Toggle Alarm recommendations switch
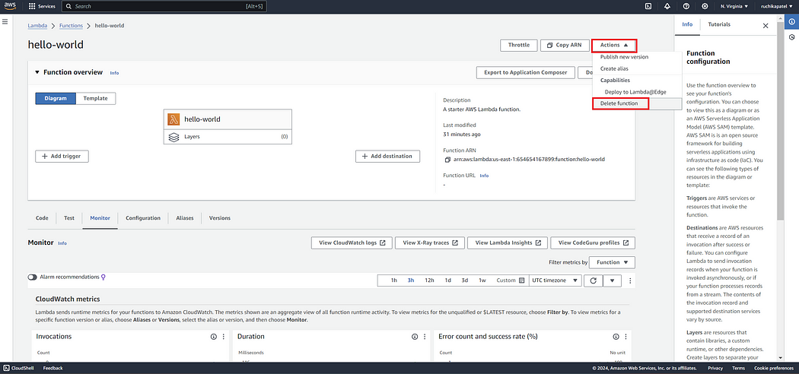 33,277
